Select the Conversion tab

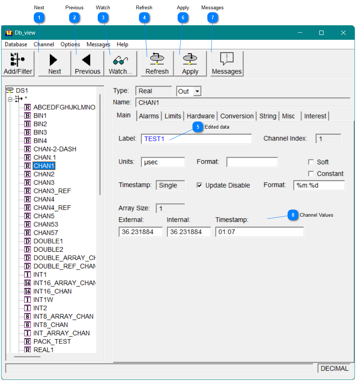point(237,116)
